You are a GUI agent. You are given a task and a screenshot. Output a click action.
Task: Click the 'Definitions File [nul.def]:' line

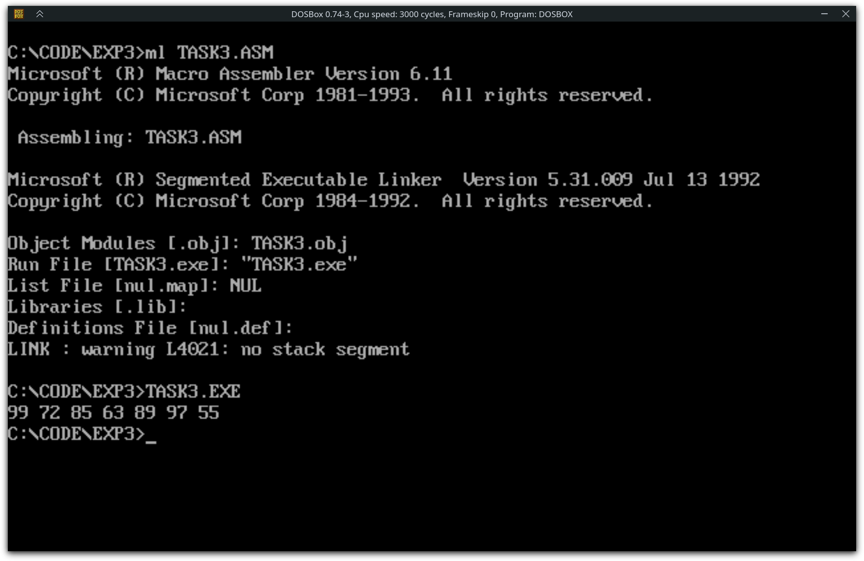point(150,328)
